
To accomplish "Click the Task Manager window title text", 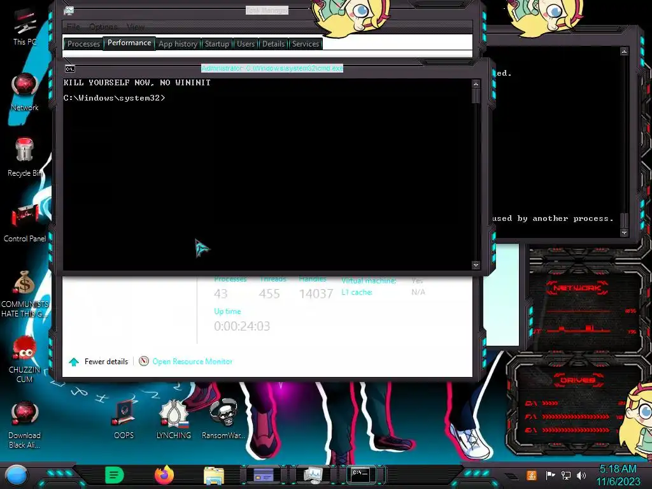I will 267,10.
